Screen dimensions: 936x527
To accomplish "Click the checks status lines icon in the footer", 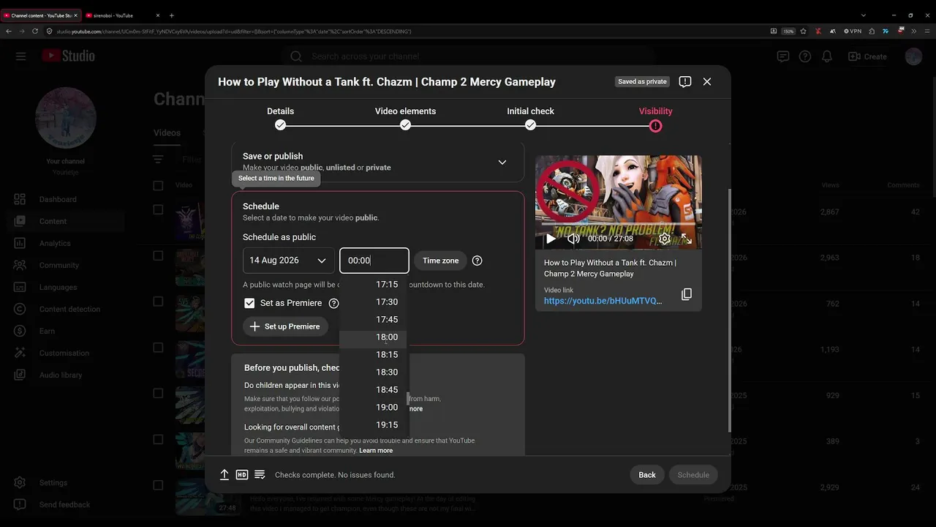I will tap(260, 475).
